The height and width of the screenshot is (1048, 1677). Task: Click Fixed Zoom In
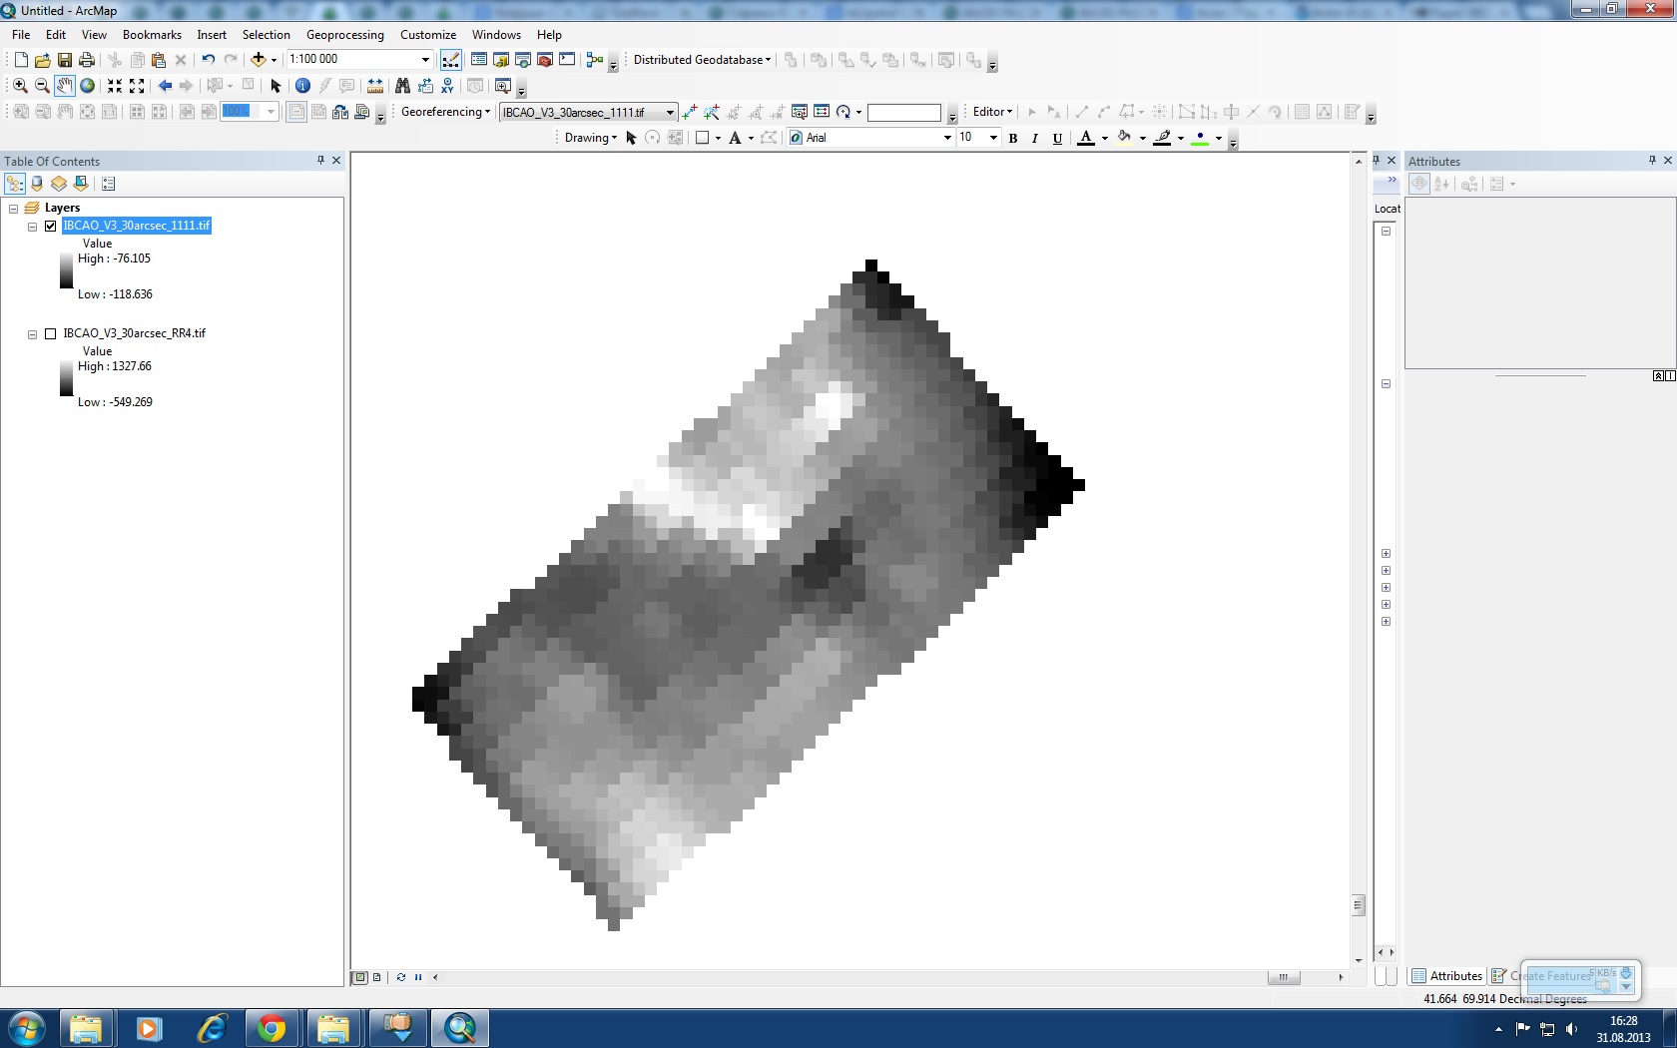(x=115, y=86)
